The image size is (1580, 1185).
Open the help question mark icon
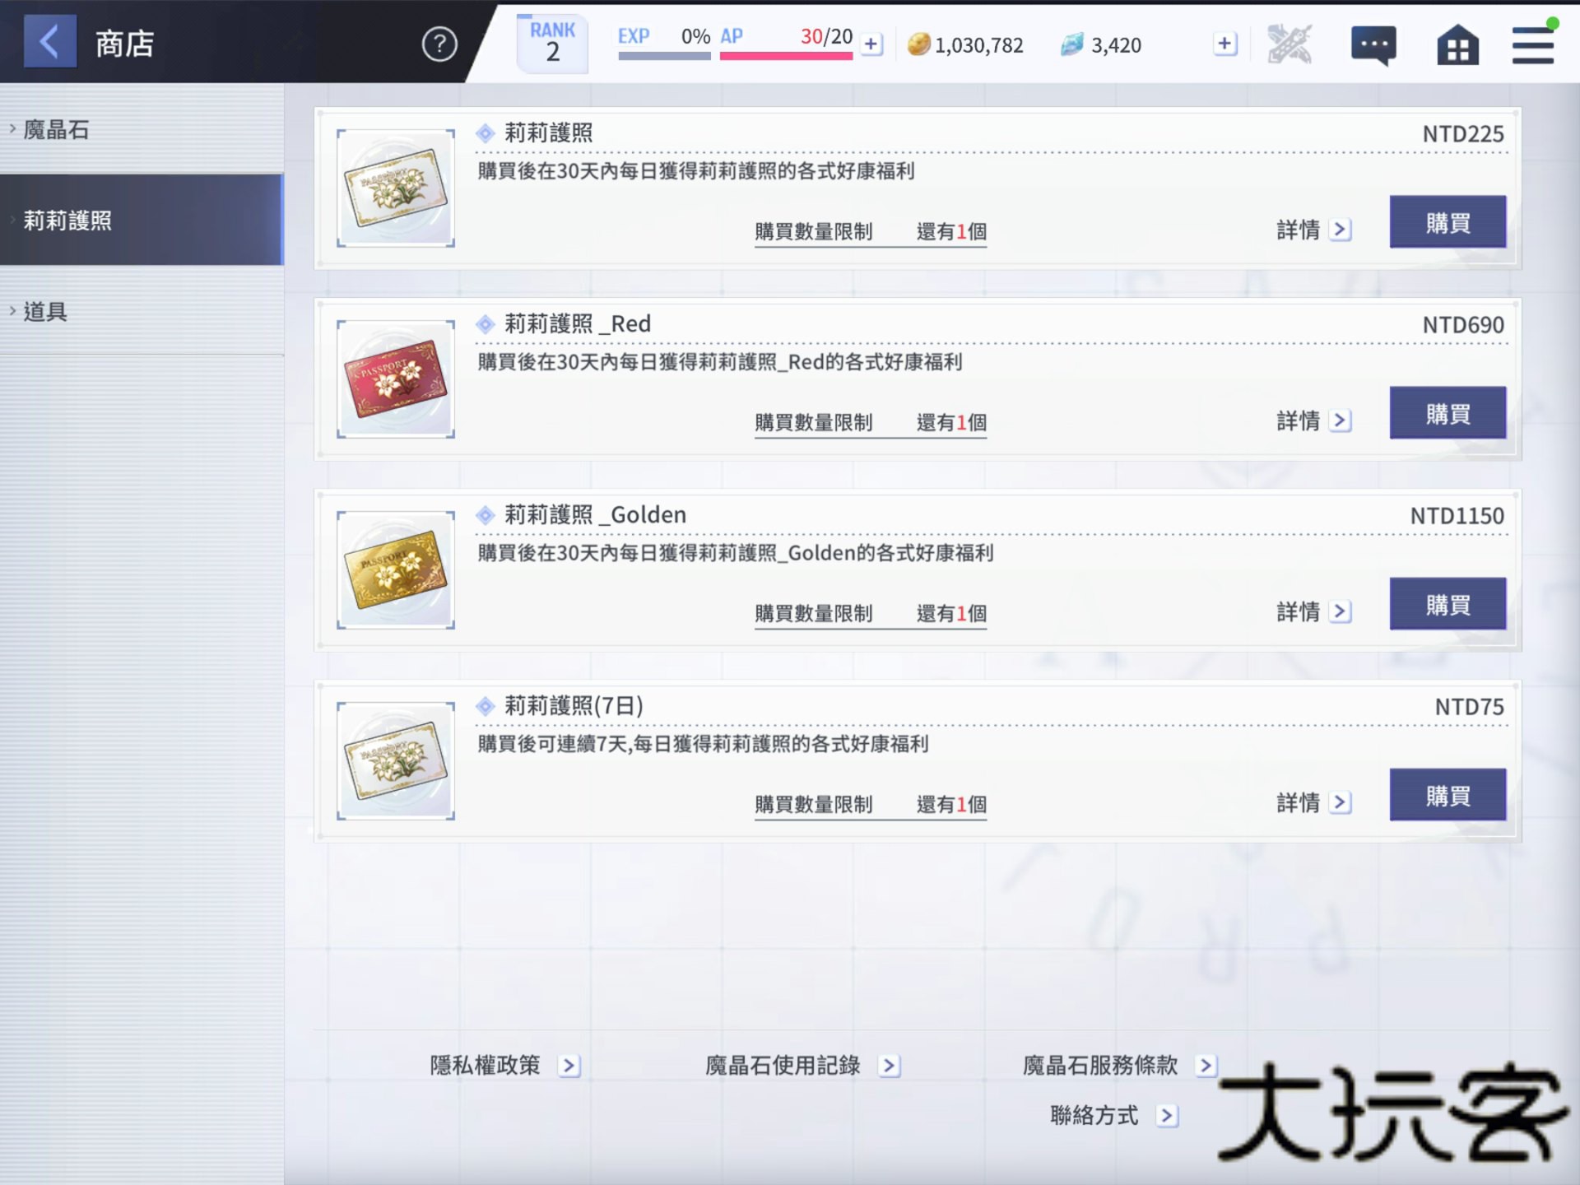coord(439,44)
